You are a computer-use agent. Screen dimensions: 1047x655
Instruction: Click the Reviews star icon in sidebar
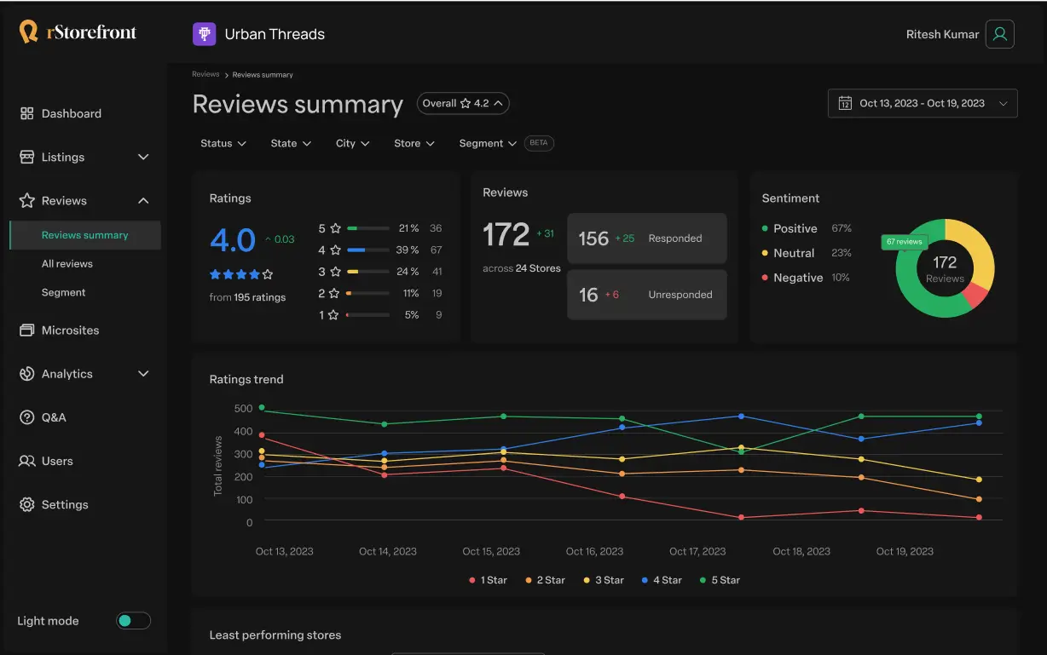[26, 200]
